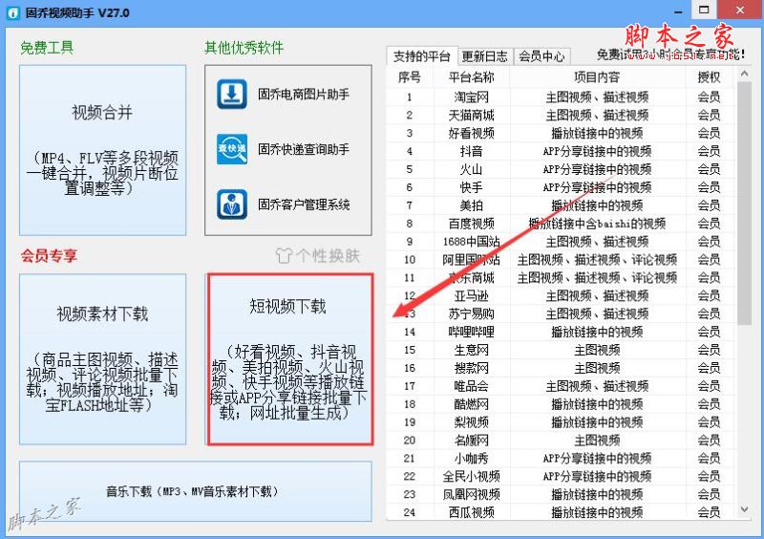This screenshot has height=539, width=764.
Task: Select the 全民小视频 row
Action: click(561, 476)
